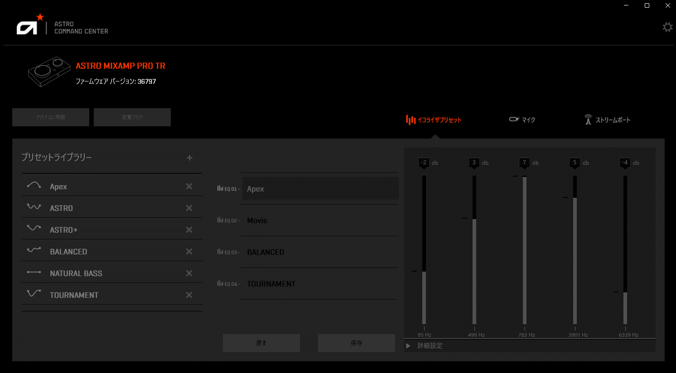Click the NATURAL BASS flat curve icon
676x373 pixels.
(34, 272)
